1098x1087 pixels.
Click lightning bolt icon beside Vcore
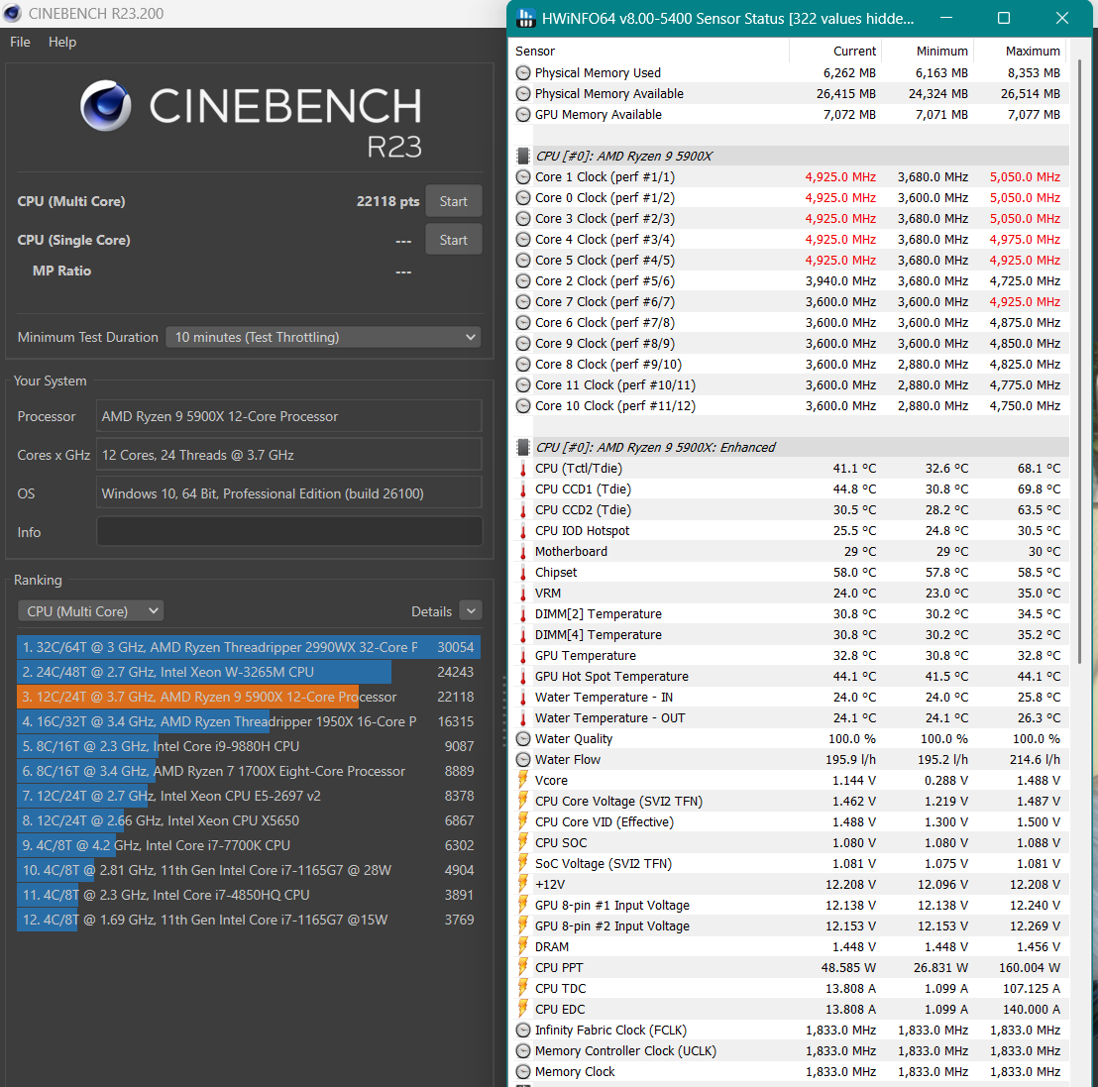pyautogui.click(x=523, y=780)
